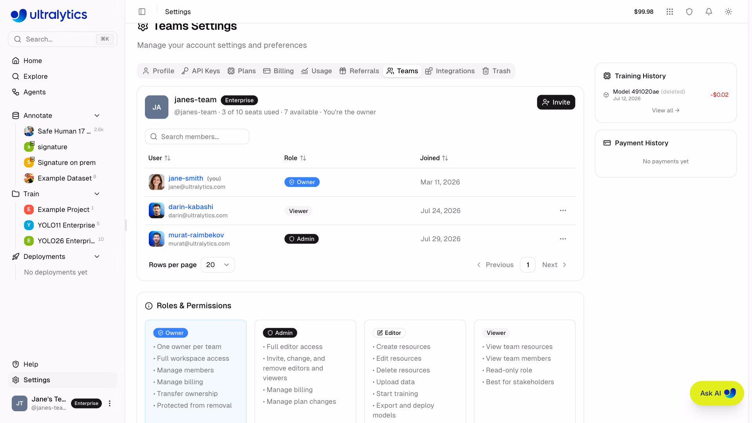
Task: Open the Trash tab
Action: pos(496,71)
